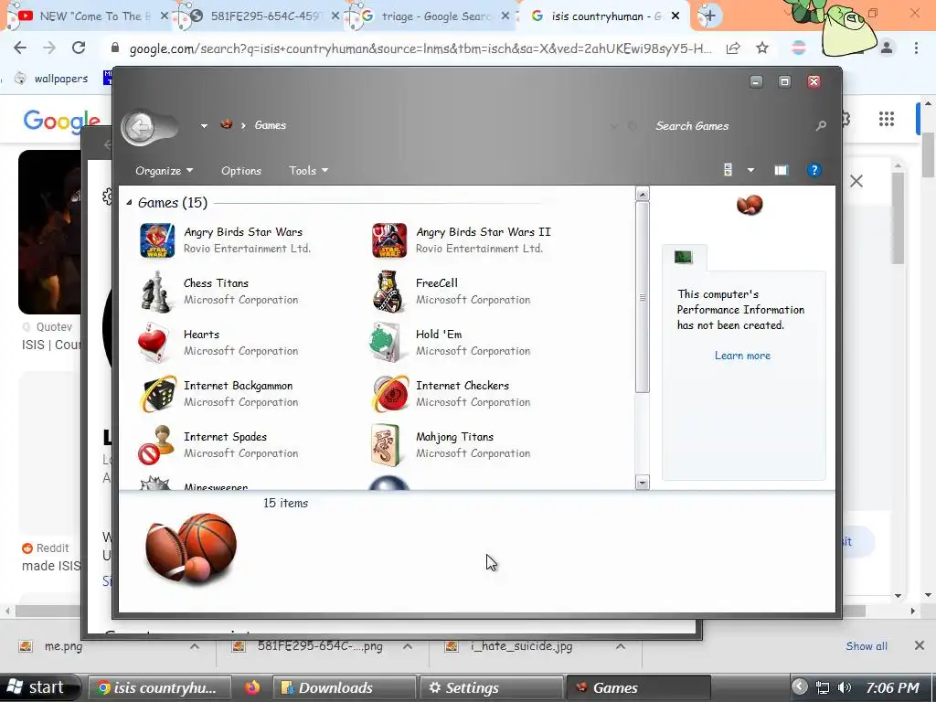Open new Chrome tab

pyautogui.click(x=709, y=16)
